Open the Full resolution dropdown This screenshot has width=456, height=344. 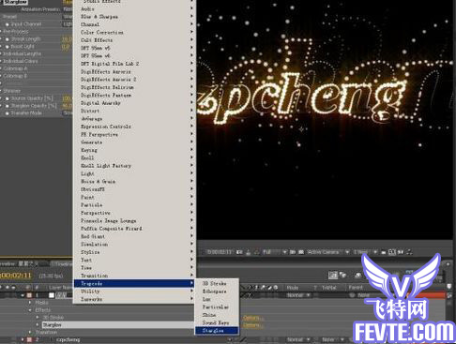pyautogui.click(x=275, y=252)
